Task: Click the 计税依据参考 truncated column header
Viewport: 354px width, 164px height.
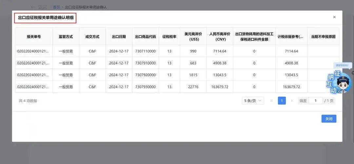Action: click(291, 37)
